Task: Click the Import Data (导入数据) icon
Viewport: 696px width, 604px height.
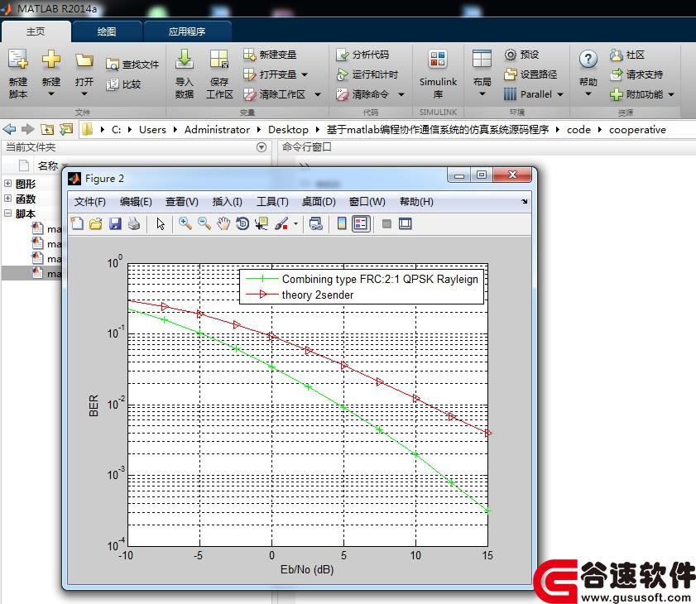Action: (185, 59)
